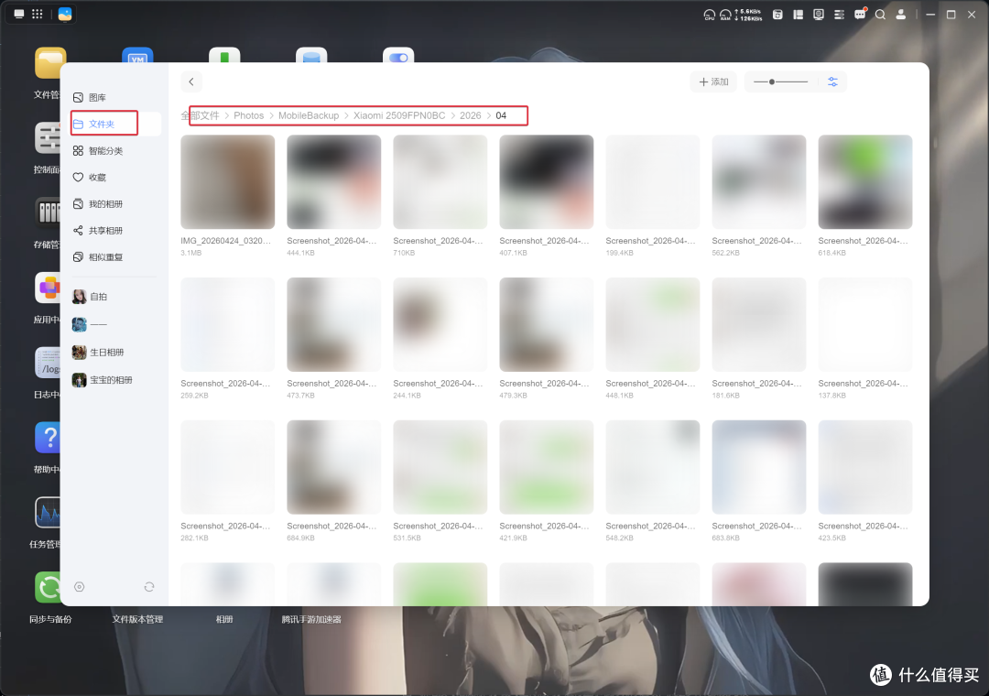Viewport: 989px width, 696px height.
Task: Open the messages notification icon
Action: [x=860, y=14]
